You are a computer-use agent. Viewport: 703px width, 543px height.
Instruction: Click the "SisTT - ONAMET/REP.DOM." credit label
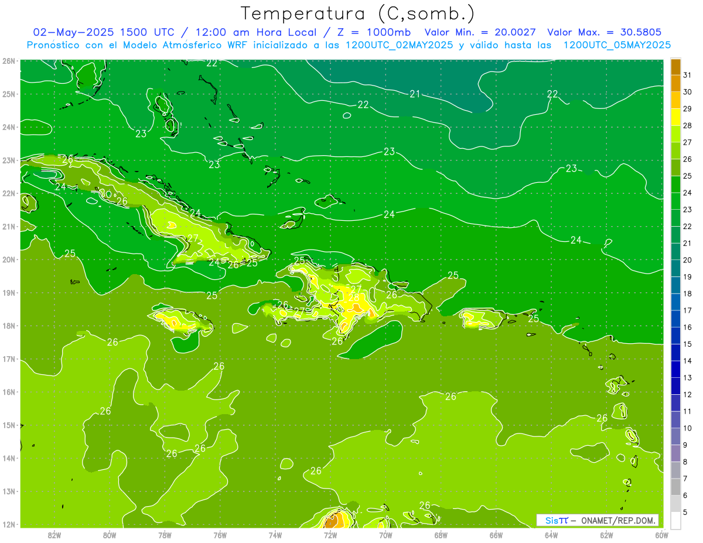(x=598, y=520)
